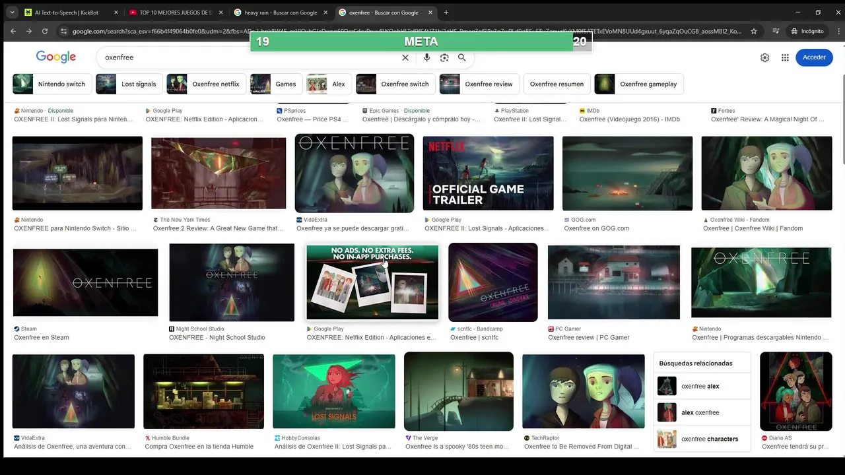This screenshot has height=475, width=845.
Task: Clear the search box with X icon
Action: [x=405, y=57]
